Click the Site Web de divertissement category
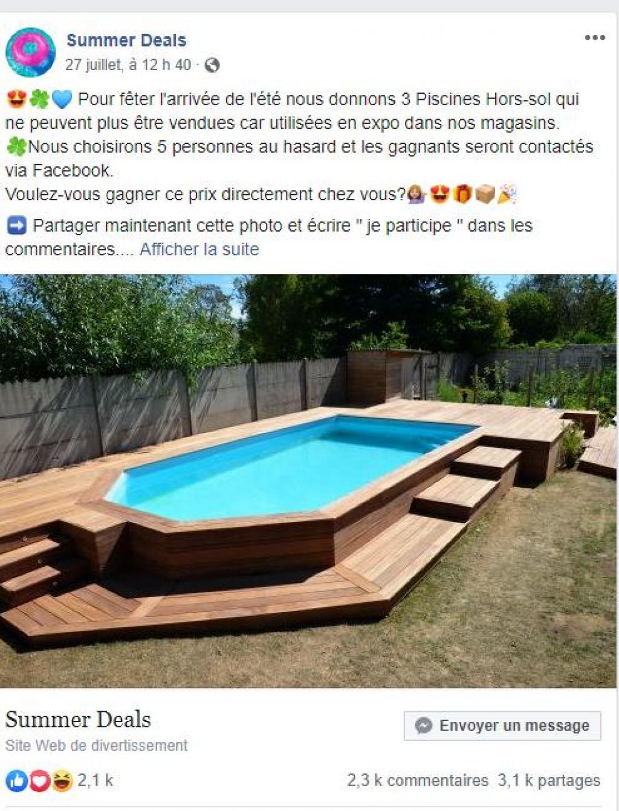Viewport: 619px width, 811px height. pyautogui.click(x=97, y=746)
